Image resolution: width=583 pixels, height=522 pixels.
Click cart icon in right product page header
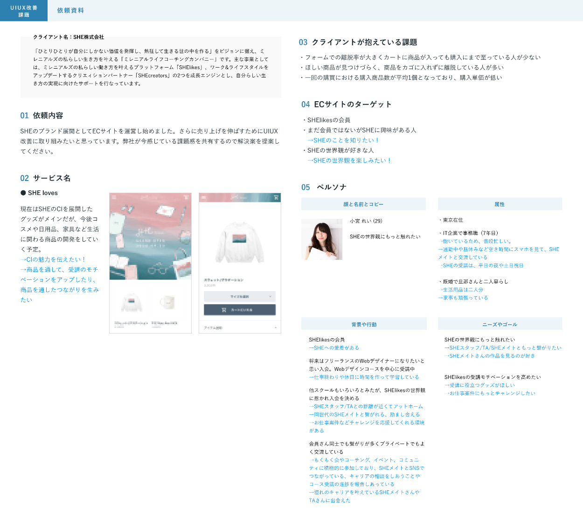tap(276, 198)
